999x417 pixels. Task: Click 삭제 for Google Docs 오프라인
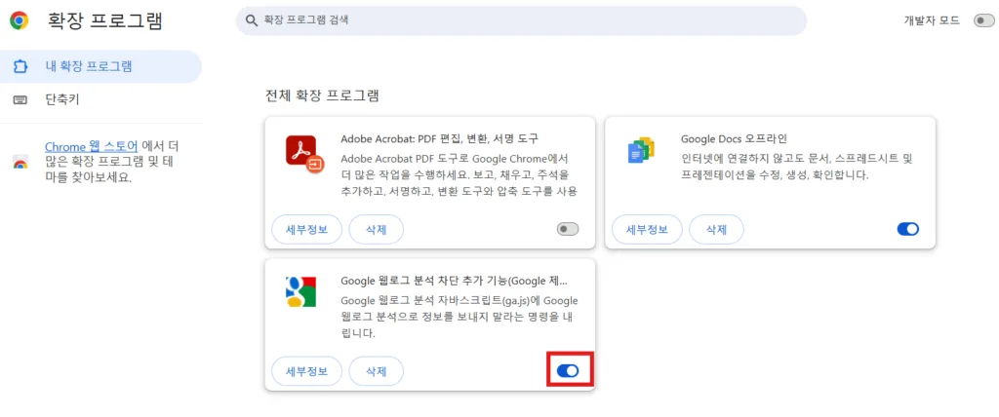[717, 230]
